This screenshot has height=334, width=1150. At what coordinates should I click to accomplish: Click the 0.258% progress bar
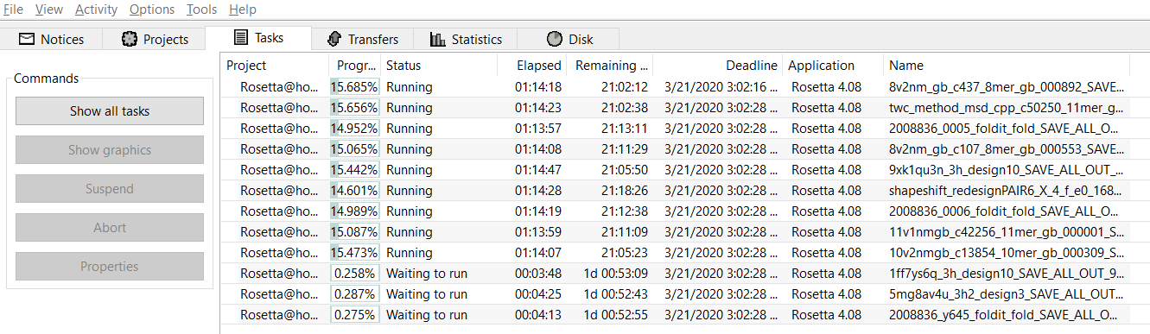[355, 274]
